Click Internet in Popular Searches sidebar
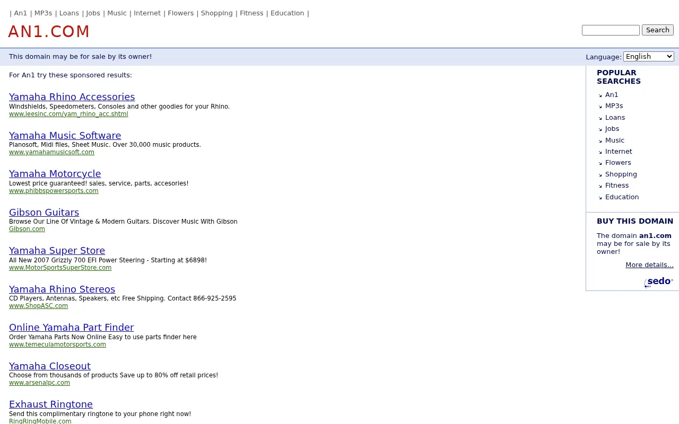The image size is (679, 424). [x=619, y=152]
